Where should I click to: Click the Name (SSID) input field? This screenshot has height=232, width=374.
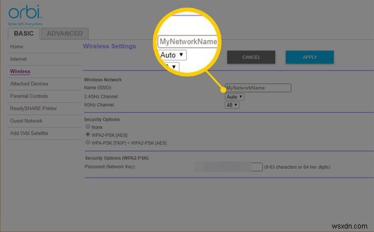click(x=258, y=88)
